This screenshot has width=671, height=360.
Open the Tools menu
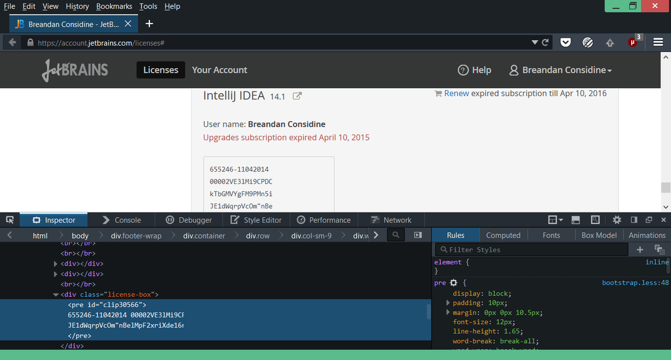(x=148, y=6)
